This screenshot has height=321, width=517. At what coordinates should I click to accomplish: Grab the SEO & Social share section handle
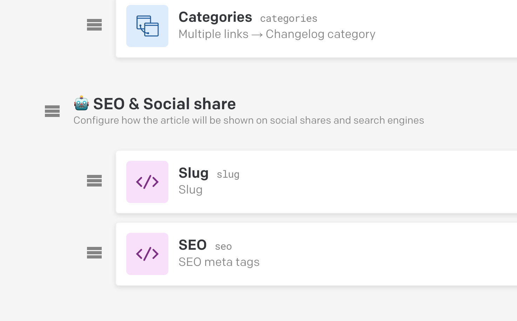pos(52,111)
